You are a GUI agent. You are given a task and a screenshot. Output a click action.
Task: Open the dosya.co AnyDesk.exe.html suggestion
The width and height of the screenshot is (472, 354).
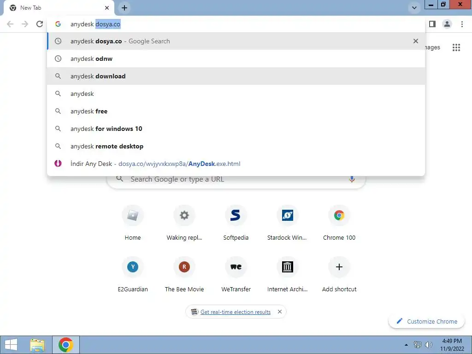[x=236, y=164]
